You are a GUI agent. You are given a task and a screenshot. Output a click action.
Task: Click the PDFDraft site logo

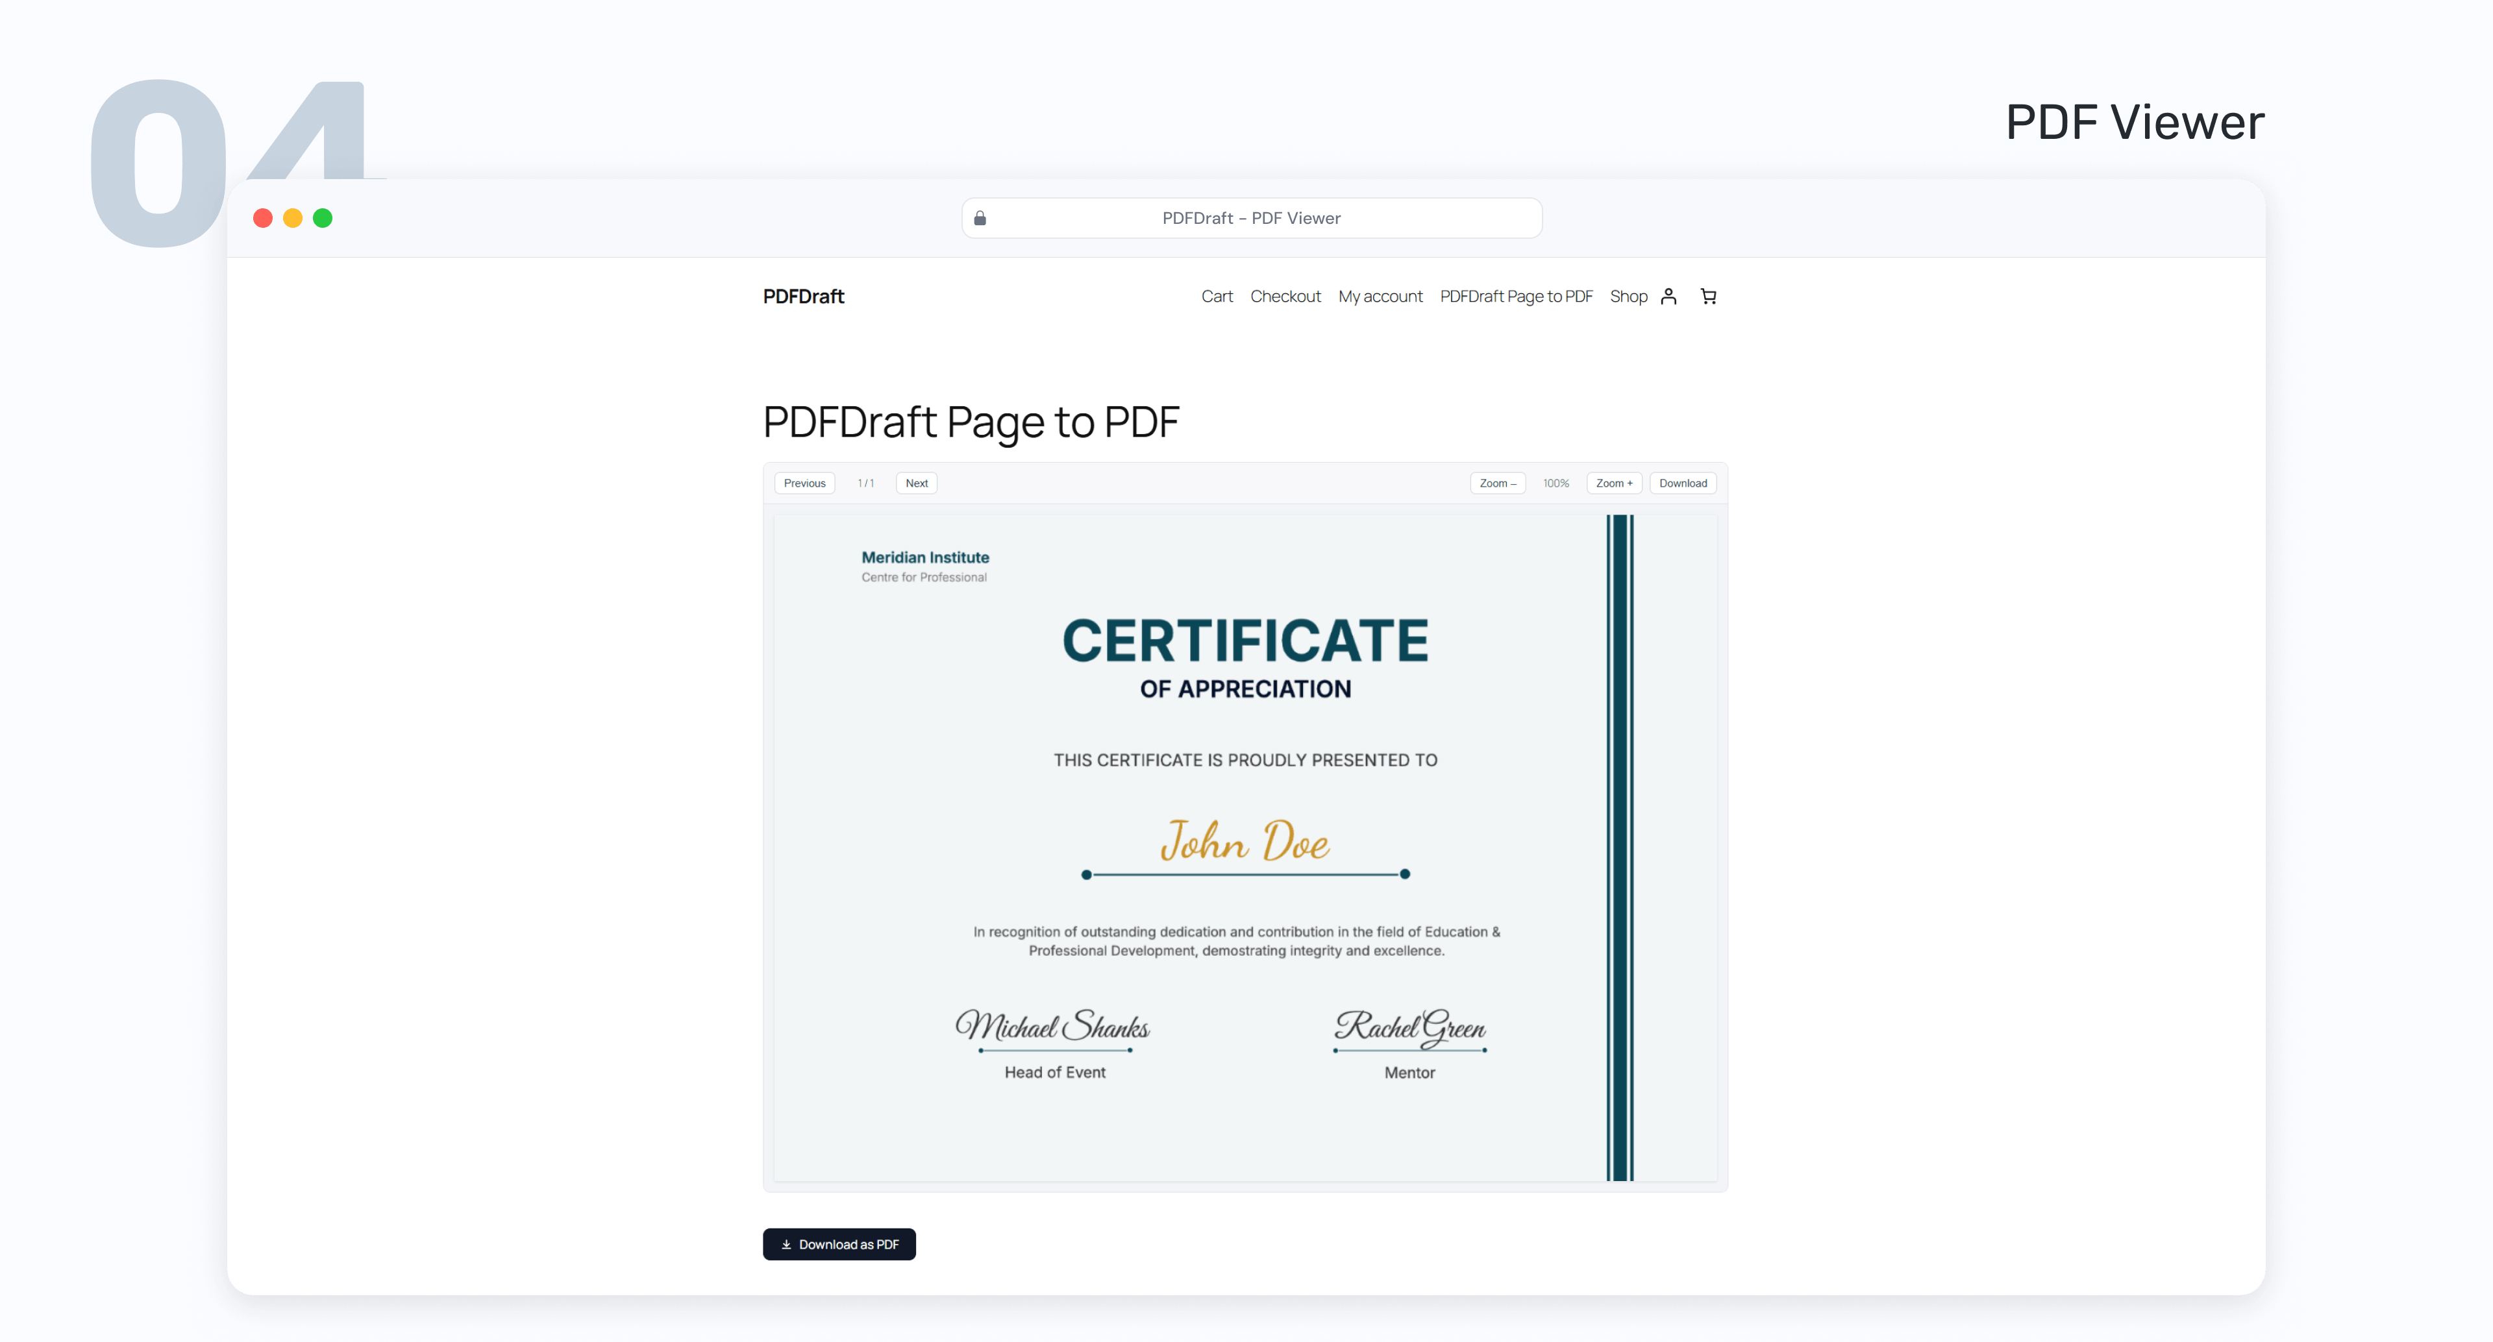803,296
